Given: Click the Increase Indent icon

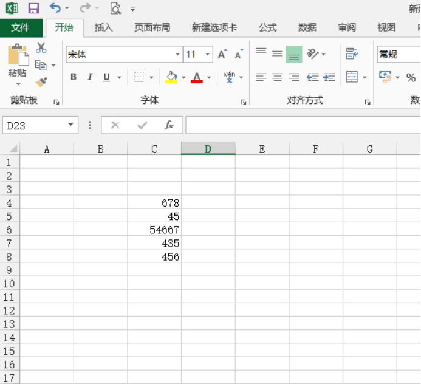Looking at the screenshot, I should coord(329,77).
